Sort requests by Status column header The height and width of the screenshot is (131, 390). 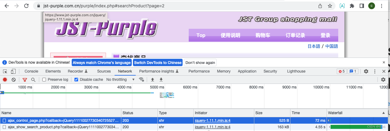pyautogui.click(x=139, y=113)
